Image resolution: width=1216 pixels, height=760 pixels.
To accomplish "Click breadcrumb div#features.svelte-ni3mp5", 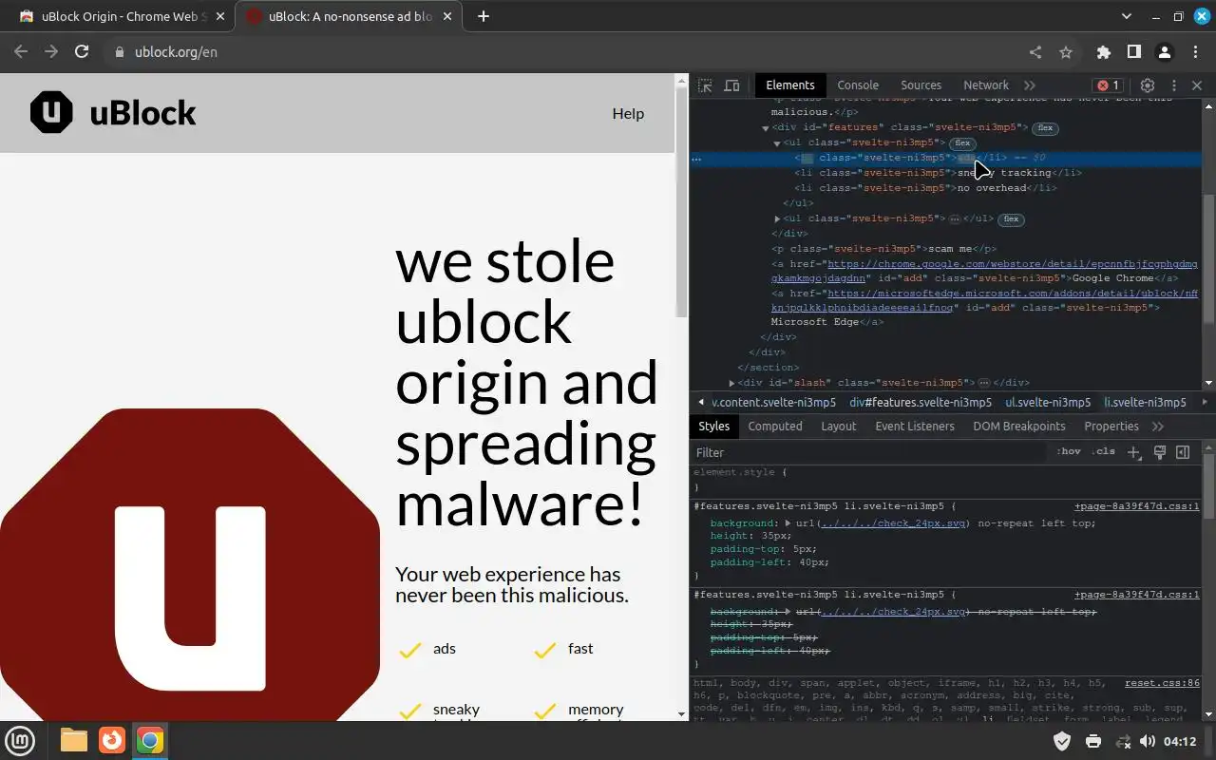I will pyautogui.click(x=921, y=403).
